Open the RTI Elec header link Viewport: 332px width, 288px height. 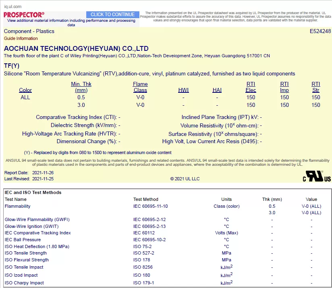(x=251, y=87)
